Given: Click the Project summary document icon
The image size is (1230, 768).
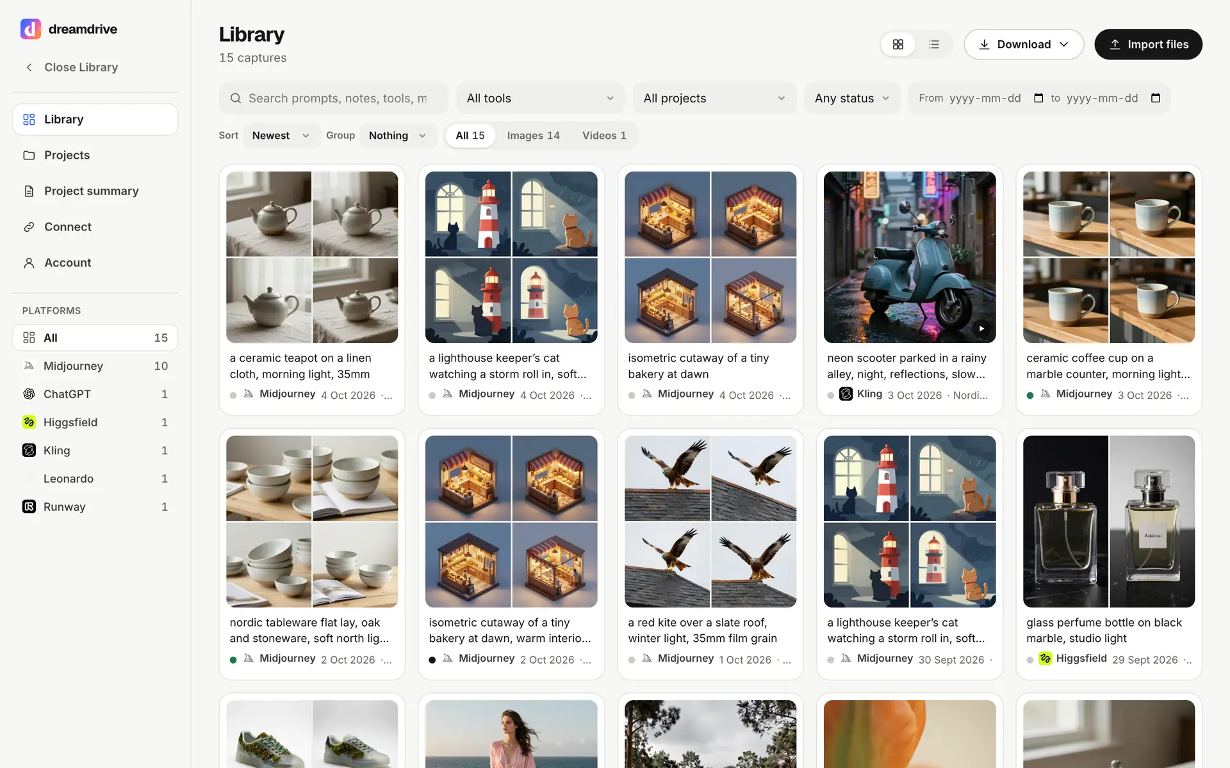Looking at the screenshot, I should (29, 191).
